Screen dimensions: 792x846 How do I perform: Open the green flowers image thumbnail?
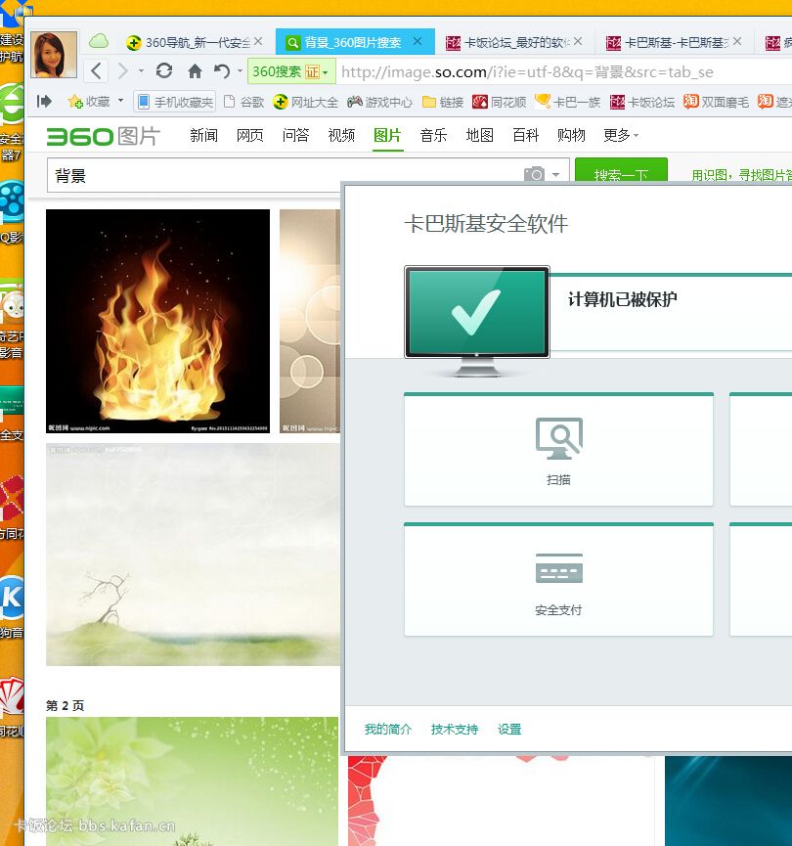click(x=192, y=781)
